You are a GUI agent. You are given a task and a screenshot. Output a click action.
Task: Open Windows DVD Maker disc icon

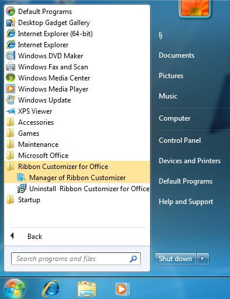pyautogui.click(x=11, y=56)
